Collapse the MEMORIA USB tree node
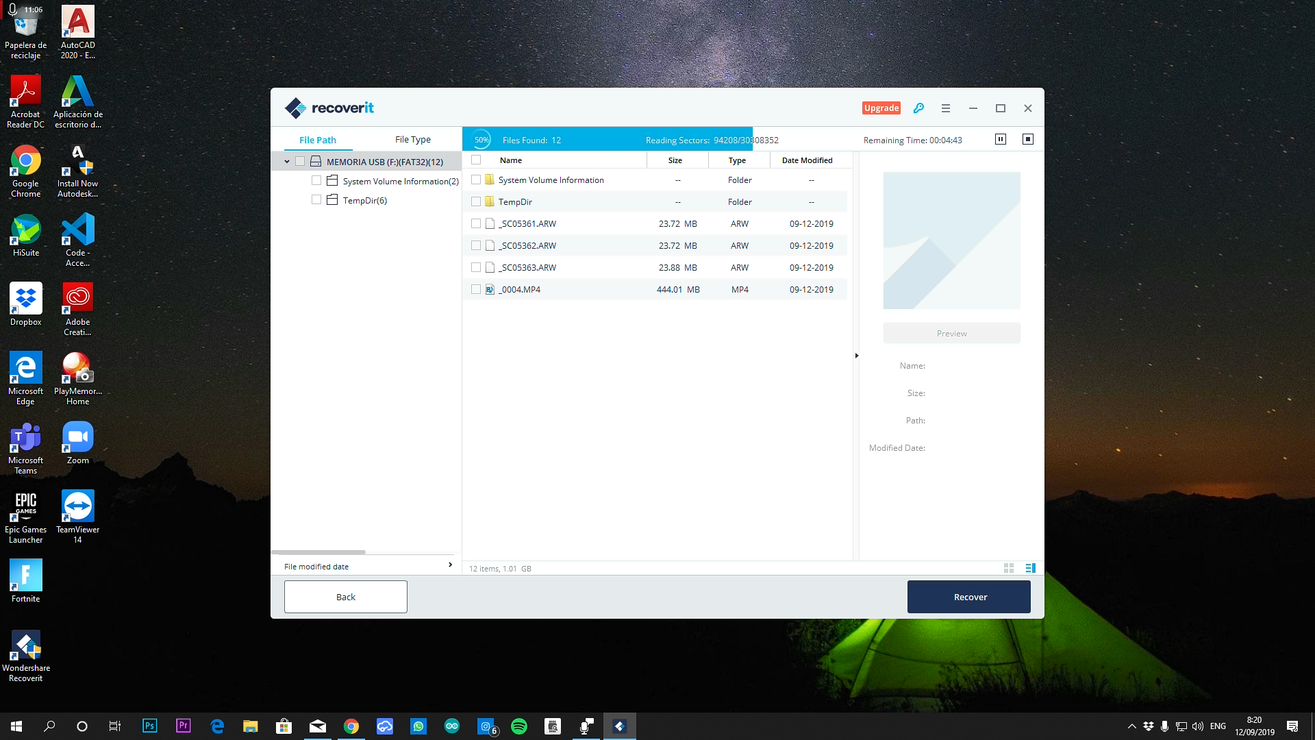The height and width of the screenshot is (740, 1315). click(287, 162)
